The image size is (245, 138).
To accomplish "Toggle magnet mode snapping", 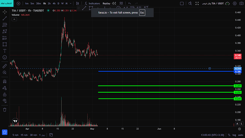I will point(5,81).
